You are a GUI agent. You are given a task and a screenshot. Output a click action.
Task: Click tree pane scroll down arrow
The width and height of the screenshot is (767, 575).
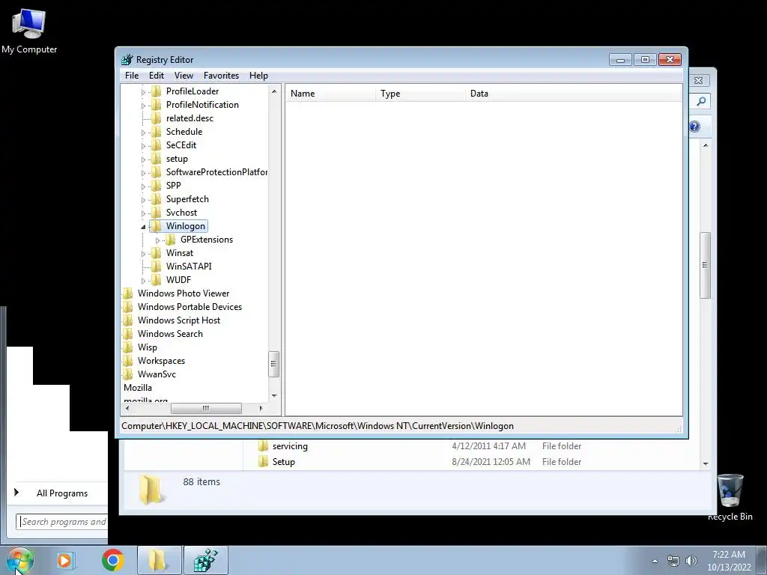pos(274,395)
